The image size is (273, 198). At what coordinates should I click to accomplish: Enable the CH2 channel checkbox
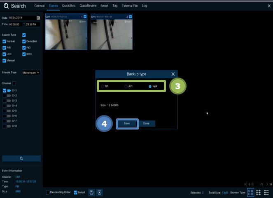[x=5, y=95]
